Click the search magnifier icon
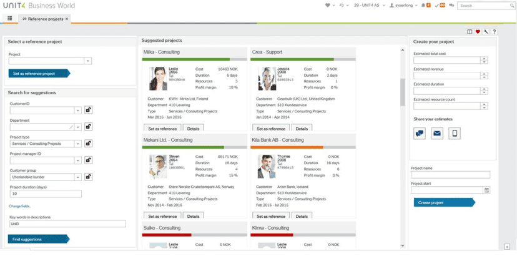Image resolution: width=517 pixels, height=256 pixels. pyautogui.click(x=512, y=6)
